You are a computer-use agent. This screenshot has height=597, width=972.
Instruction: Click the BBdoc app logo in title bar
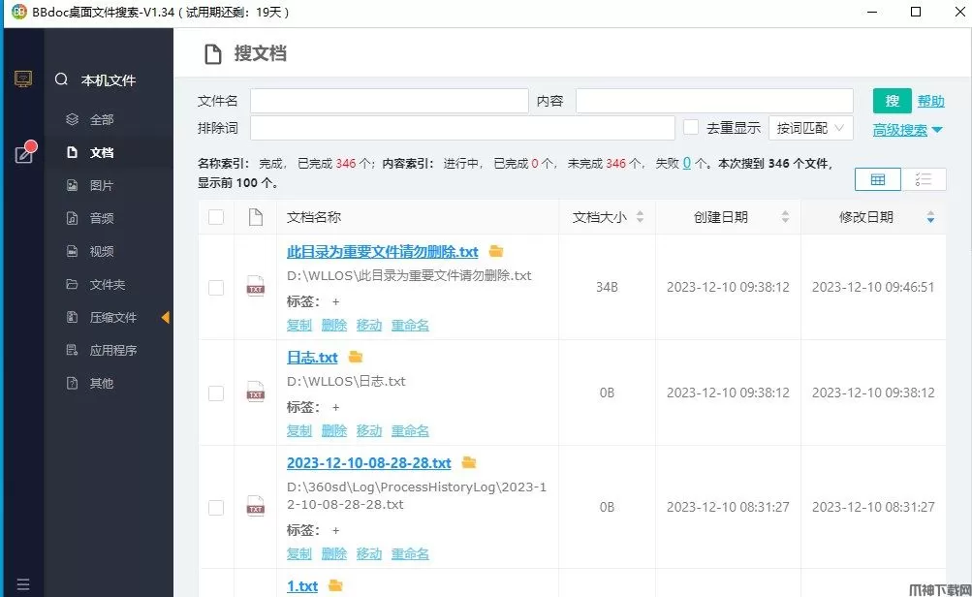19,12
